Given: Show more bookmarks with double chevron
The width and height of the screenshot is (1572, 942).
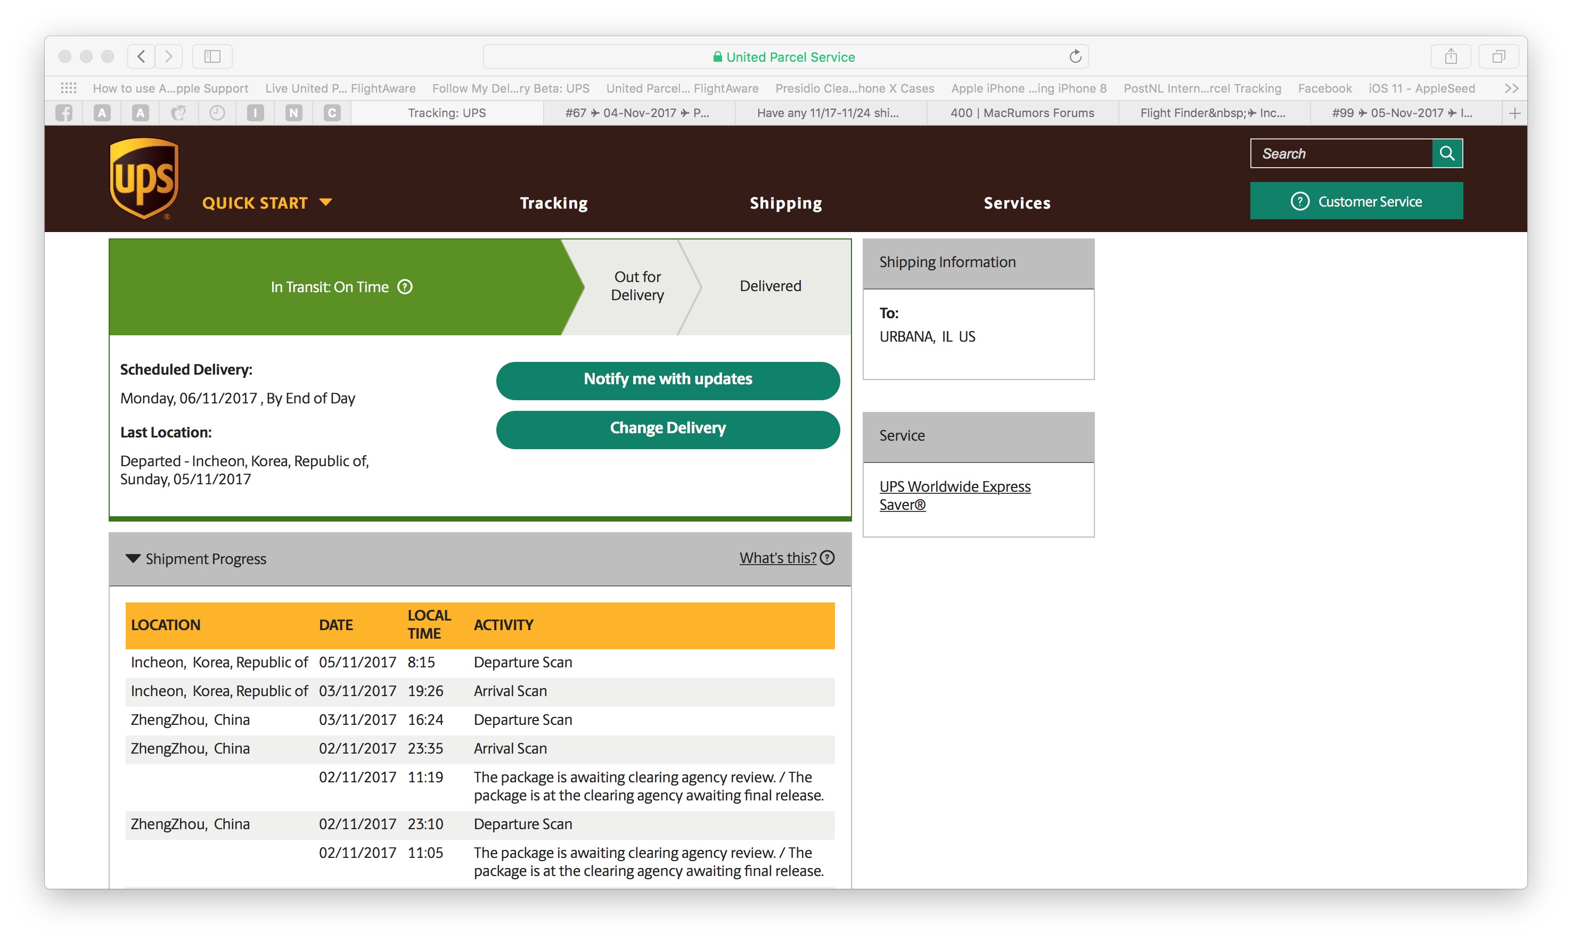Looking at the screenshot, I should pos(1511,88).
